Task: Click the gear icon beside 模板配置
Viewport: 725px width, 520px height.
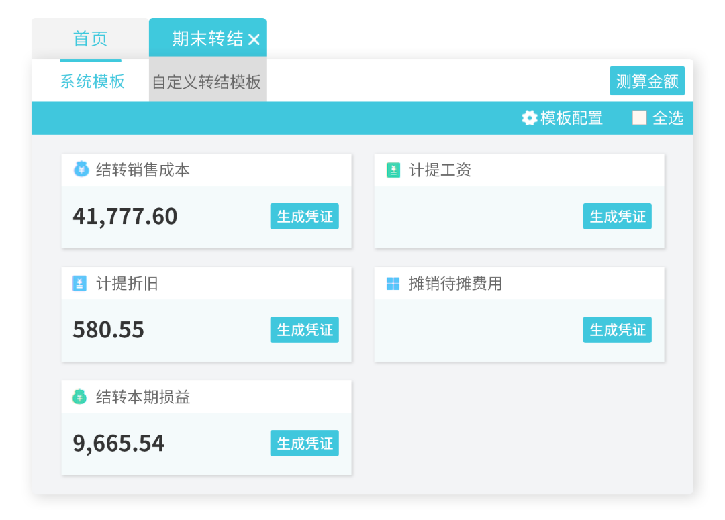Action: (x=529, y=118)
